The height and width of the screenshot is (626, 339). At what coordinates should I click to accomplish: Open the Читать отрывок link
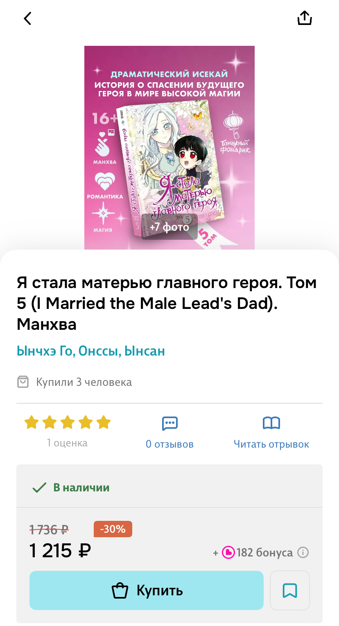click(x=271, y=444)
